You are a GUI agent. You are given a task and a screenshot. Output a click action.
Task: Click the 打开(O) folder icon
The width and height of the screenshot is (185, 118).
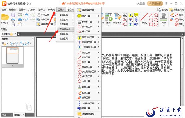tap(5, 17)
